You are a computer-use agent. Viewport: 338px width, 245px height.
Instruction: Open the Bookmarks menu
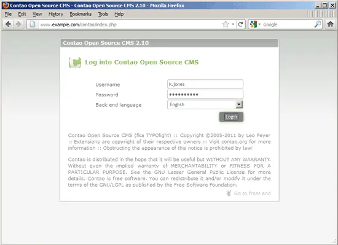(81, 14)
